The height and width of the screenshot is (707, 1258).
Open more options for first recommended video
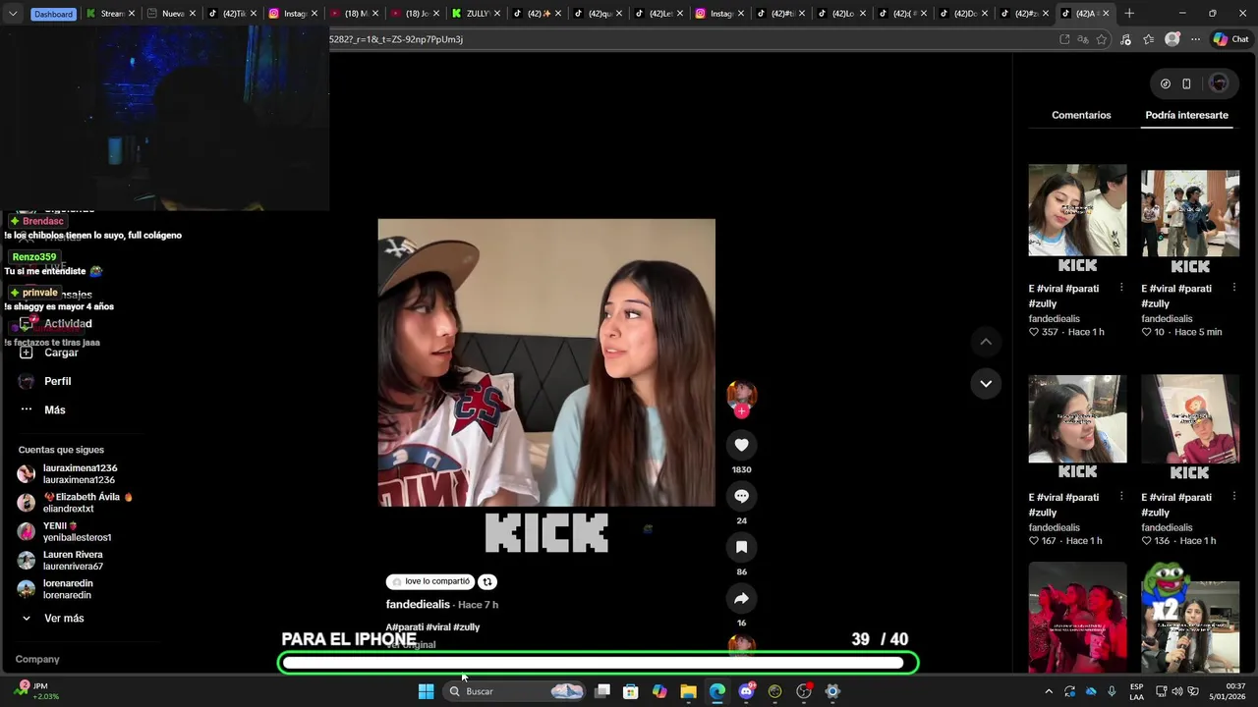tap(1121, 288)
